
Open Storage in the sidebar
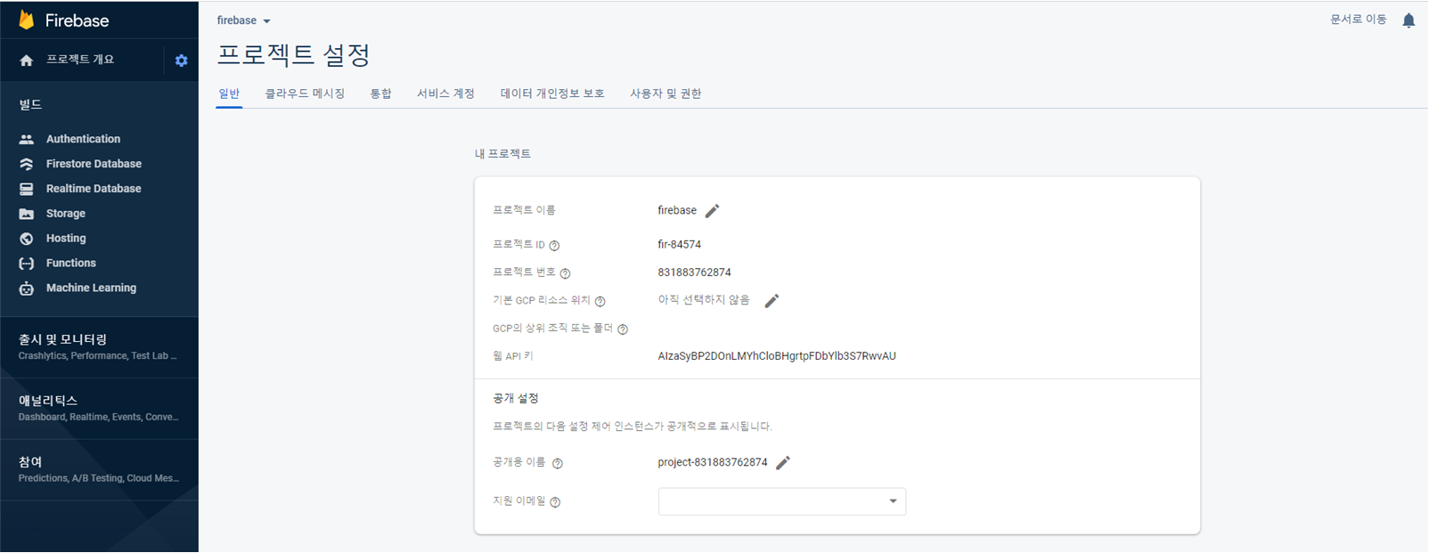66,214
